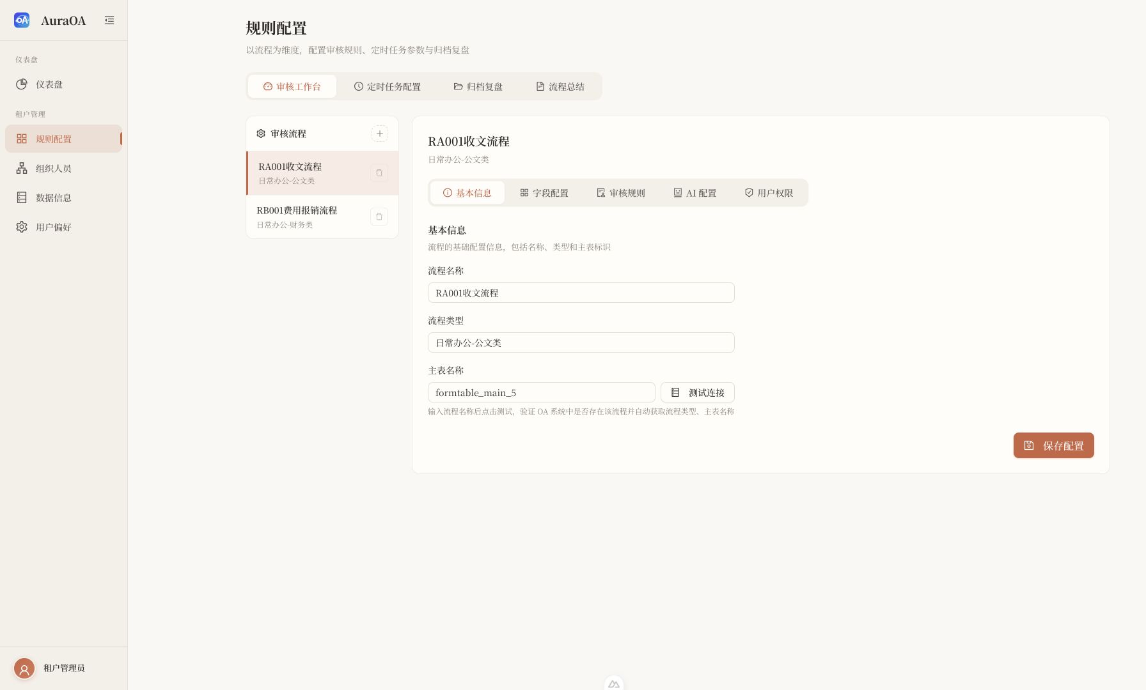Click the 日常办公-财务类 subtitle text
This screenshot has width=1146, height=690.
tap(285, 225)
